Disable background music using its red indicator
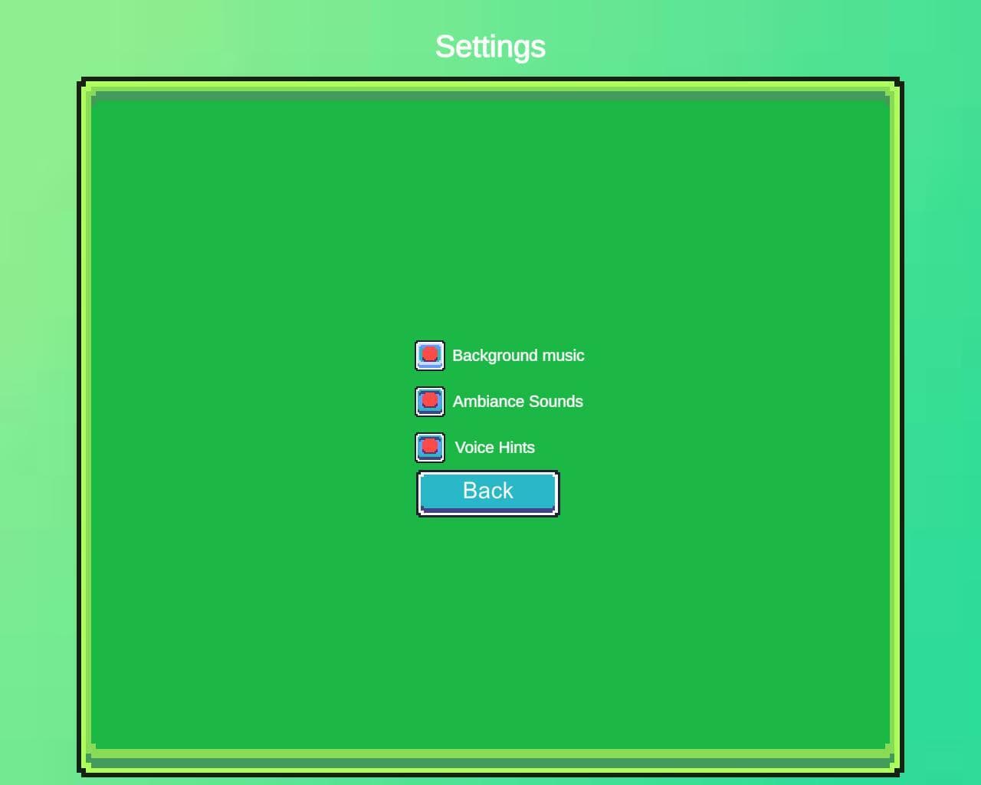Image resolution: width=981 pixels, height=785 pixels. [x=430, y=356]
